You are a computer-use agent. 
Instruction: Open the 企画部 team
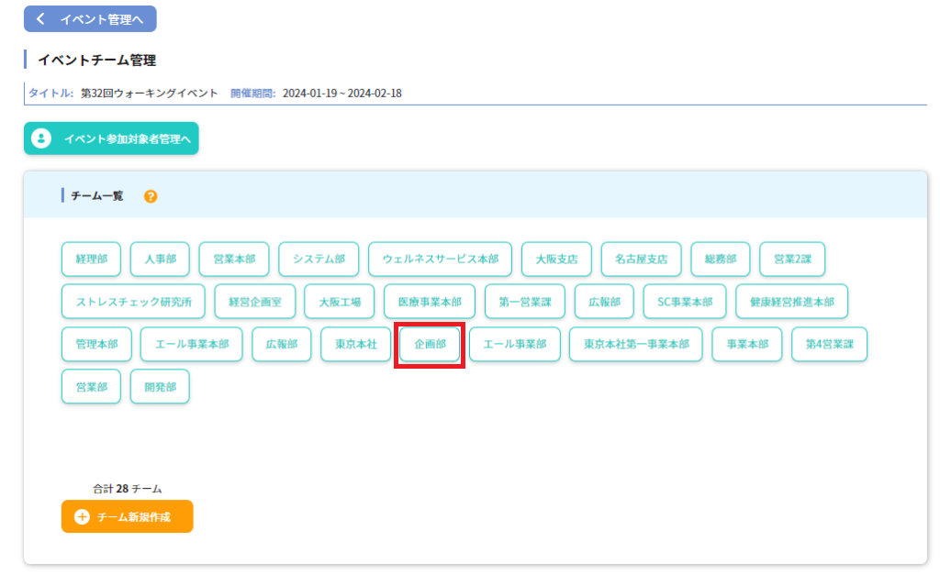point(430,344)
